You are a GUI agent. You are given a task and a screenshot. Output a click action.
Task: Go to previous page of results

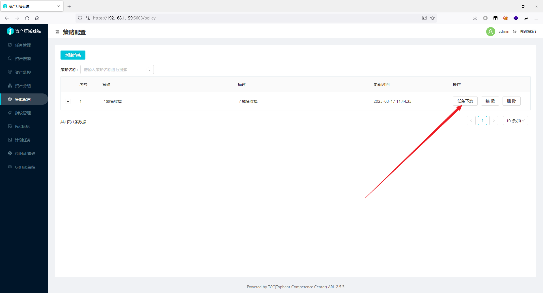(x=471, y=121)
